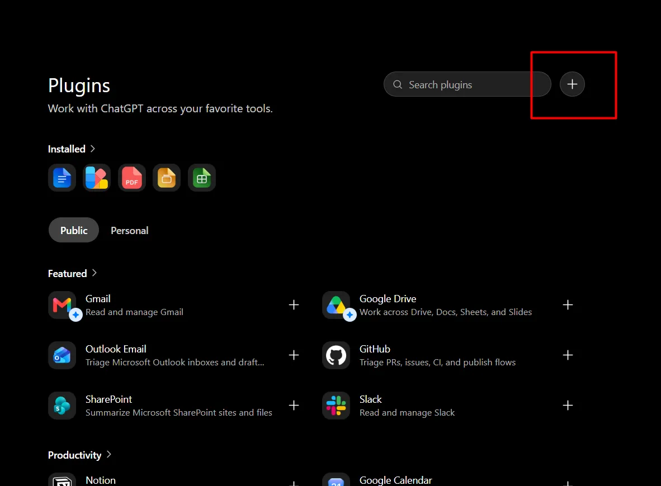The width and height of the screenshot is (661, 486).
Task: Click the Slack plugin icon
Action: click(x=336, y=406)
